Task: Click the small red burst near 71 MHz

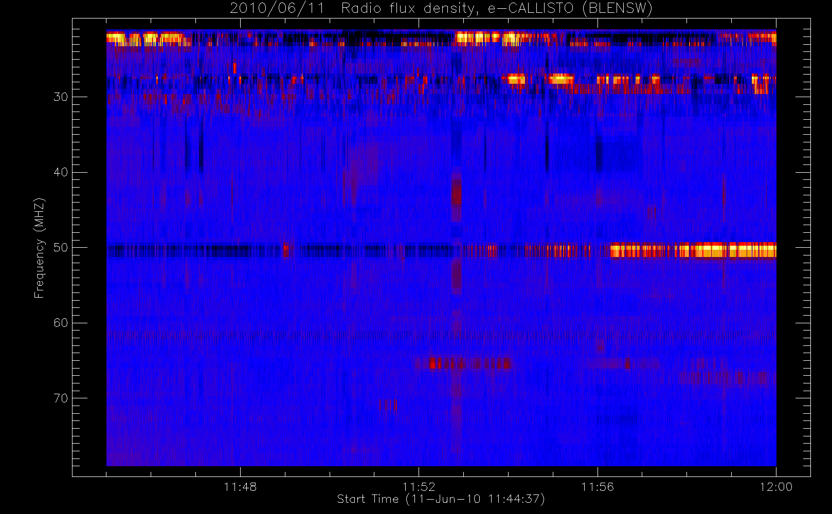Action: click(388, 405)
